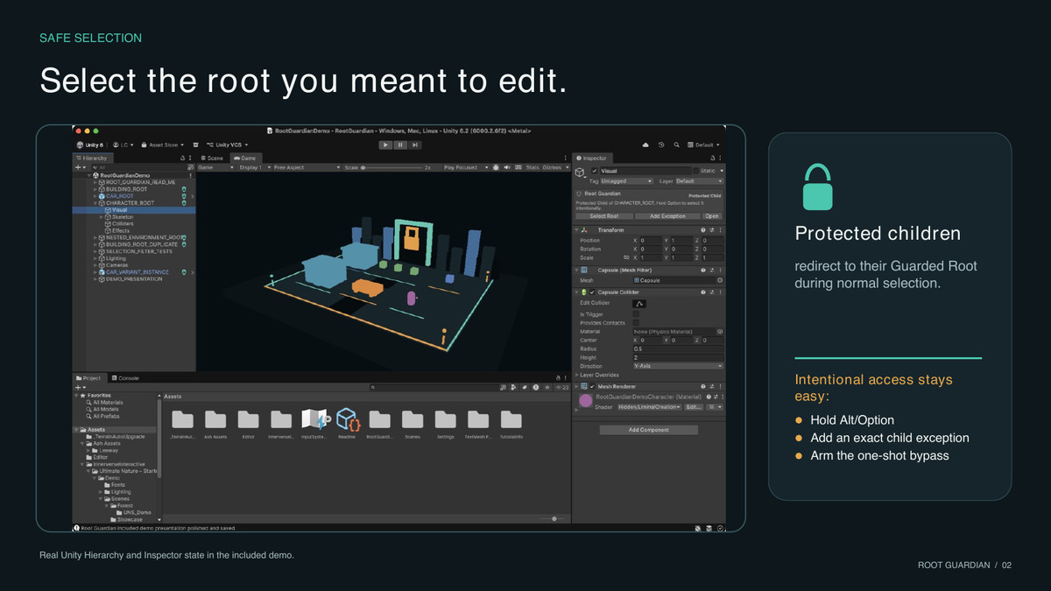Viewport: 1051px width, 591px height.
Task: Open the Capsule Collider preset settings icon
Action: click(x=711, y=292)
